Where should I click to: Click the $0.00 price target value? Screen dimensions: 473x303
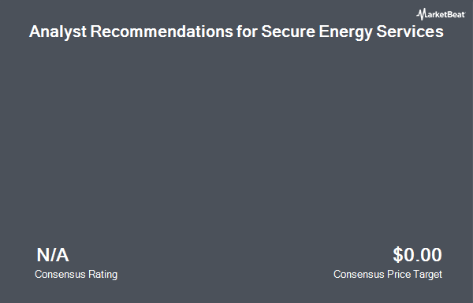click(x=418, y=255)
